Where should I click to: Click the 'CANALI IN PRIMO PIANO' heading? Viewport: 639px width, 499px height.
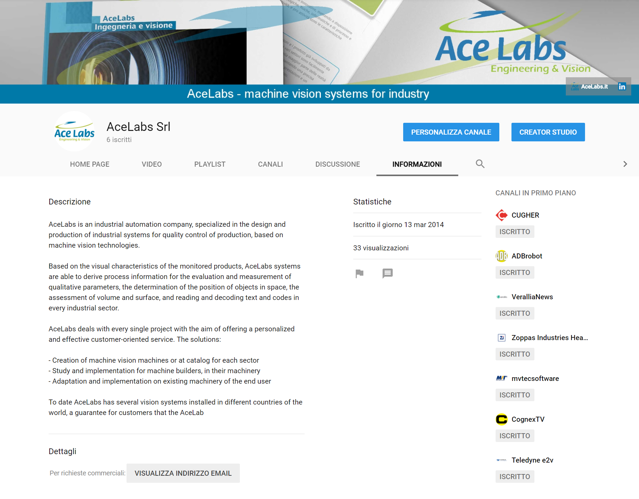tap(536, 193)
